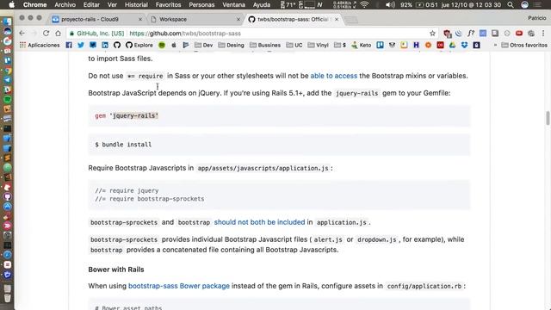
Task: Bookmark this page with the star icon
Action: click(x=432, y=33)
